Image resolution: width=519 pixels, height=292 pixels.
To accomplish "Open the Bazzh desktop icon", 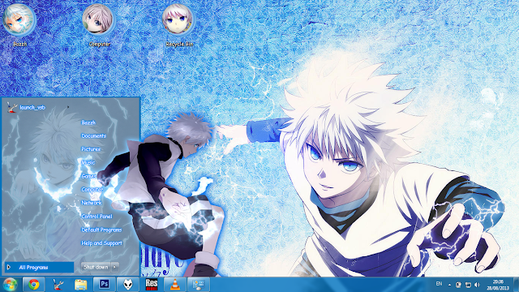I will coord(19,25).
